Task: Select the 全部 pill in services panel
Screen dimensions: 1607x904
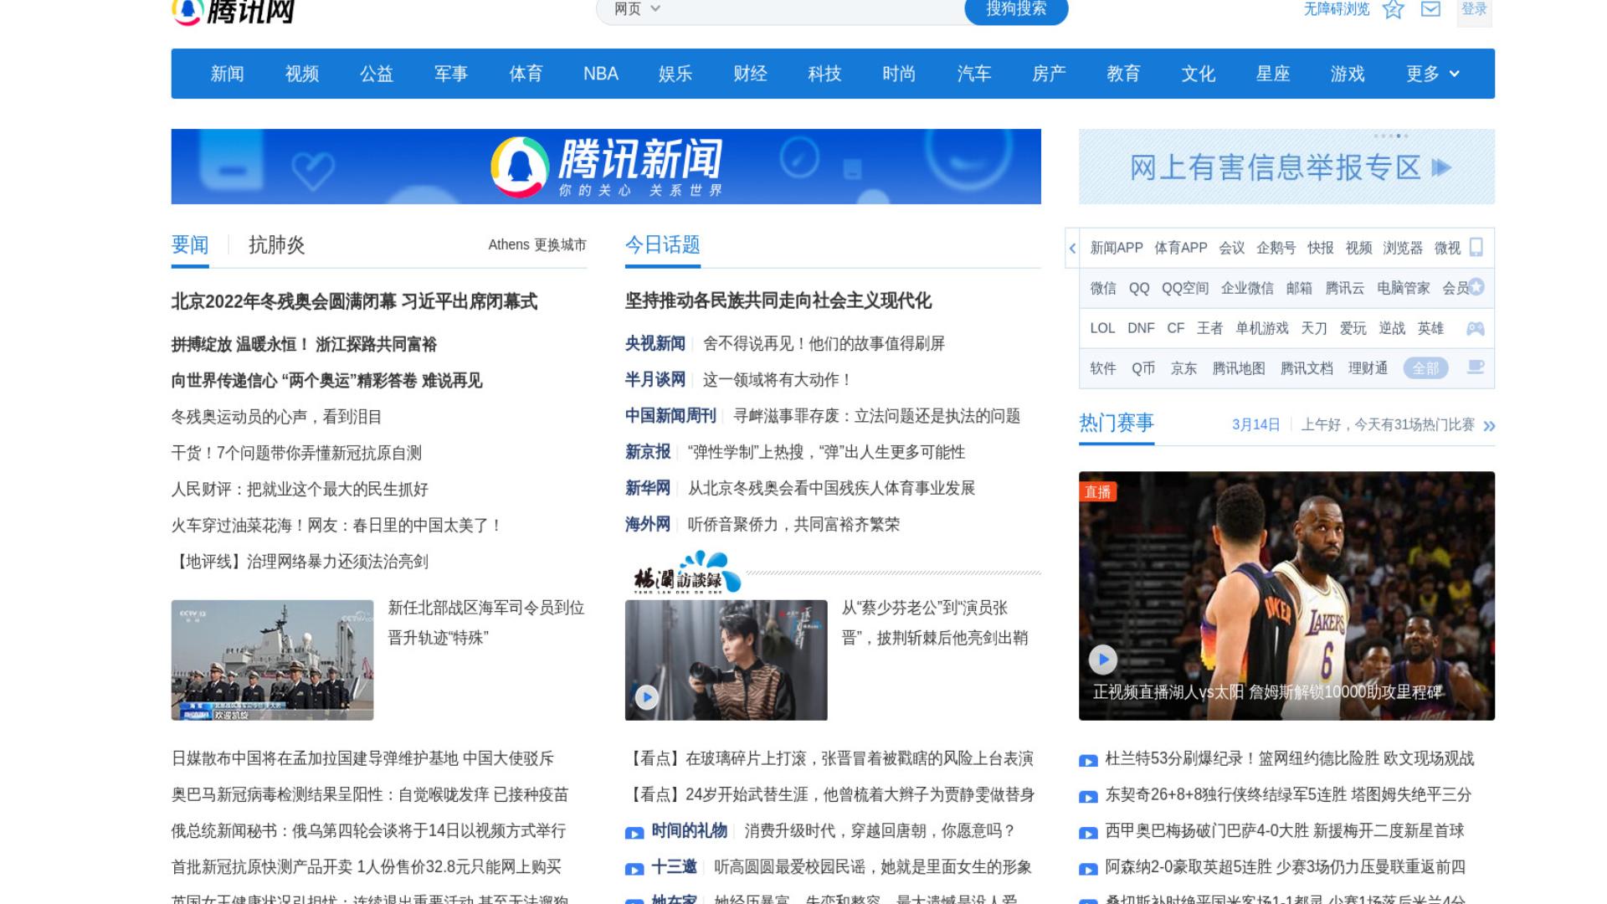Action: pyautogui.click(x=1425, y=368)
